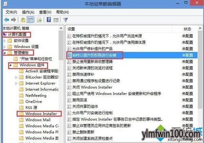Click the right pane scroll-up arrow

(200, 28)
